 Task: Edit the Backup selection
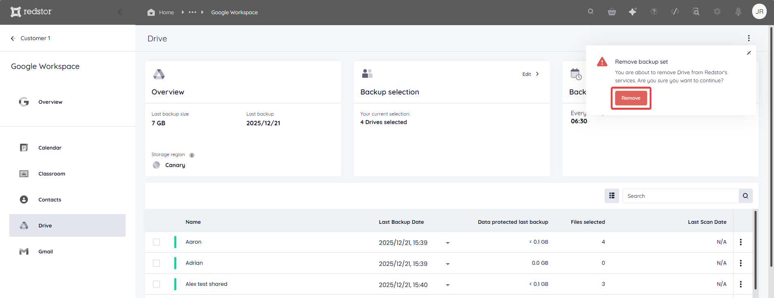coord(530,74)
